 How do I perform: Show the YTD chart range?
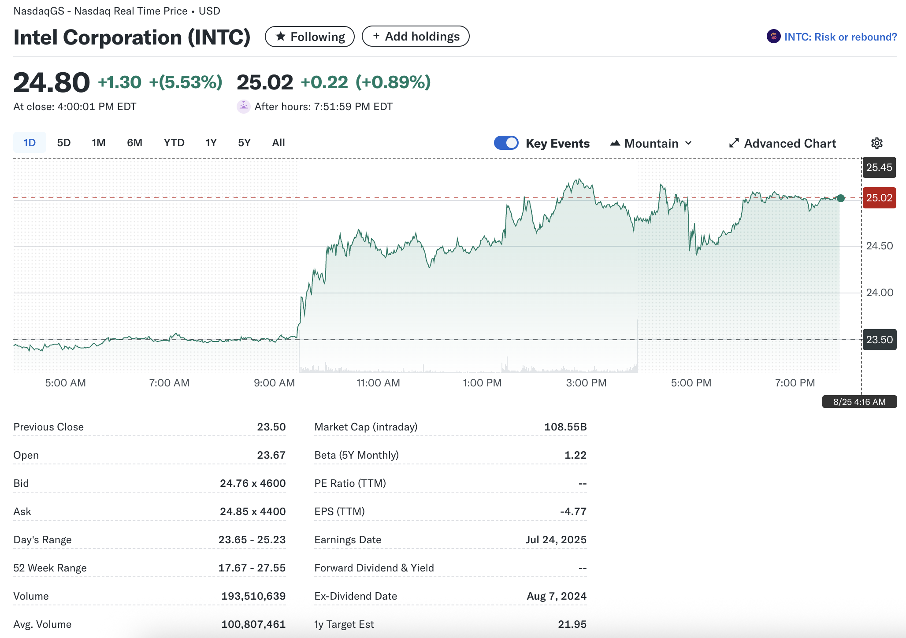point(174,143)
